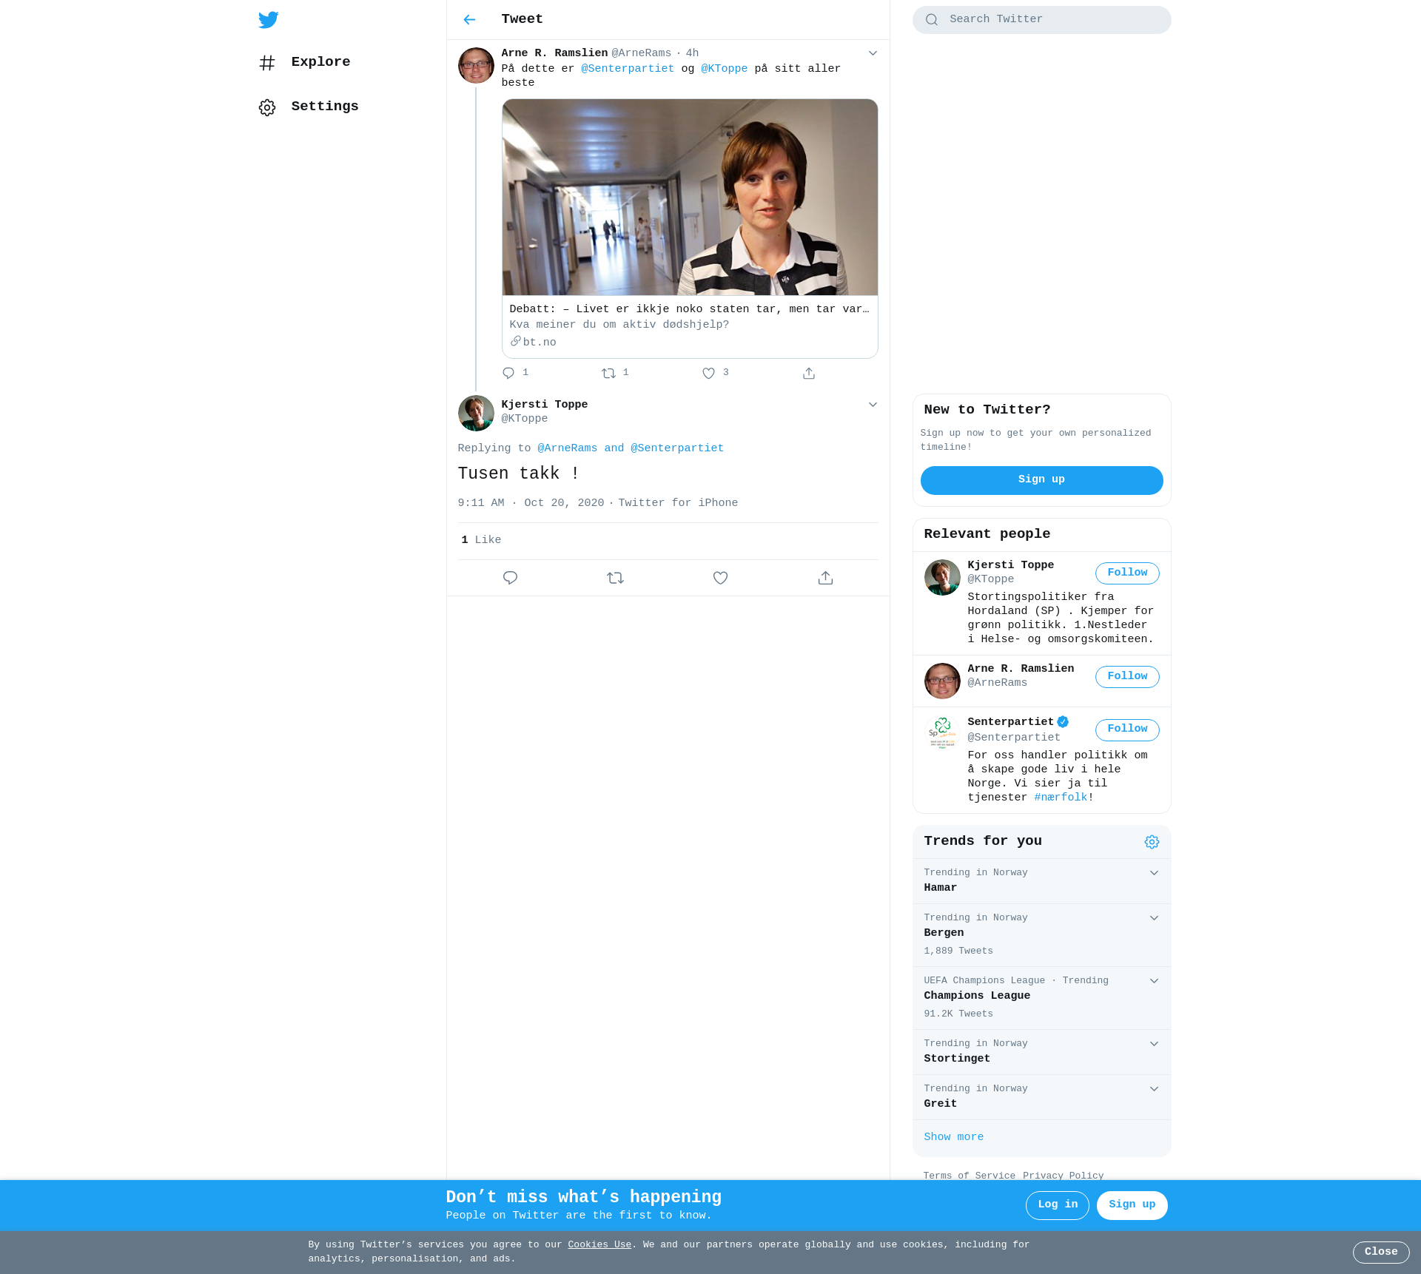Share Kjersti Toppe's tweet
Screen dimensions: 1421x1274
click(x=825, y=578)
